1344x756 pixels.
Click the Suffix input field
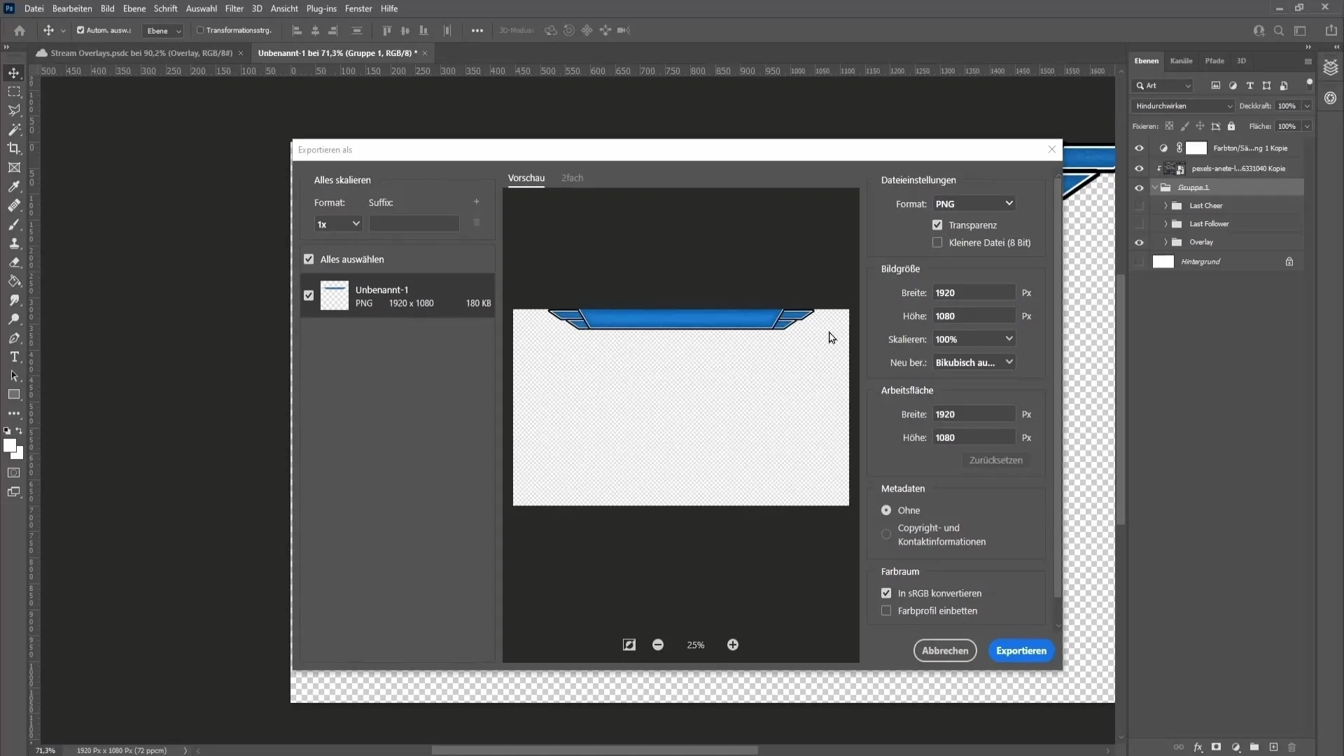414,224
